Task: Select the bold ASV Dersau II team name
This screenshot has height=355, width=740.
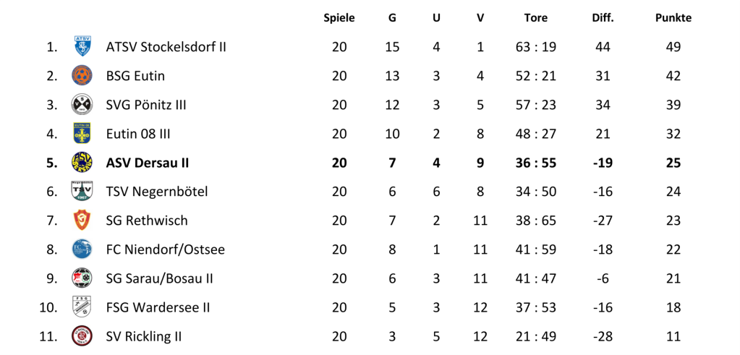Action: click(147, 163)
